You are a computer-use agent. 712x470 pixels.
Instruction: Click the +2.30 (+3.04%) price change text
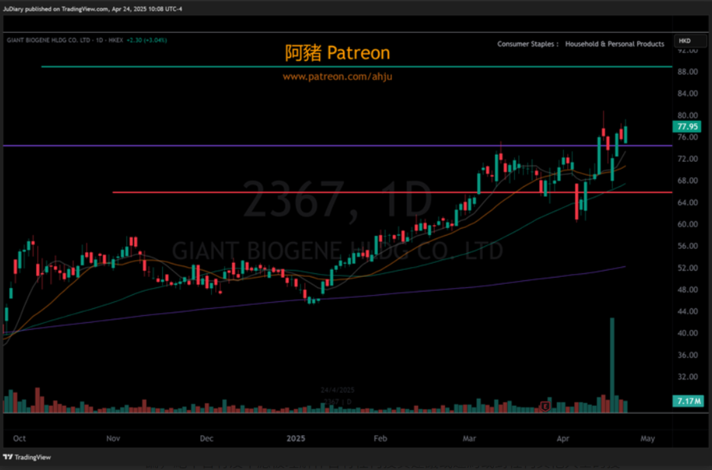[x=146, y=40]
